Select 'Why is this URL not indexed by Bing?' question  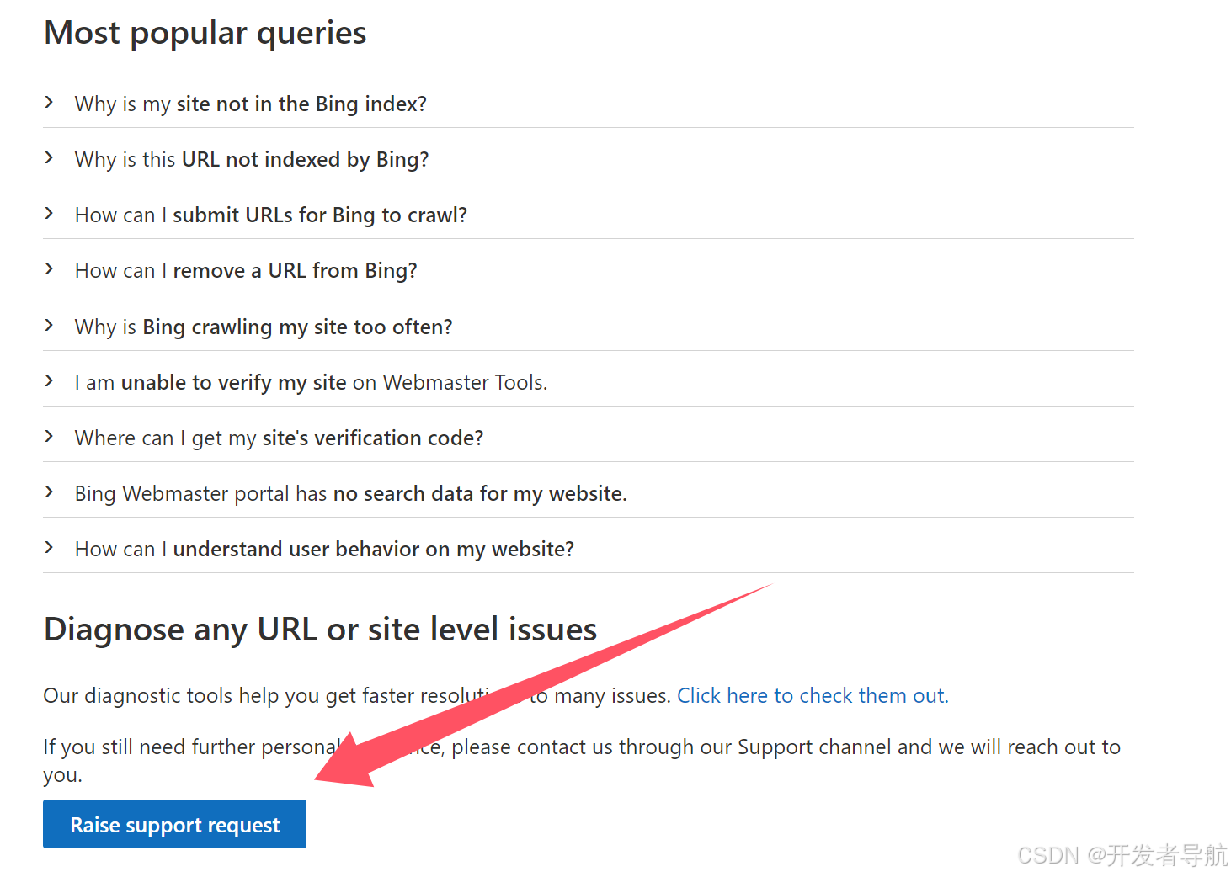point(252,160)
